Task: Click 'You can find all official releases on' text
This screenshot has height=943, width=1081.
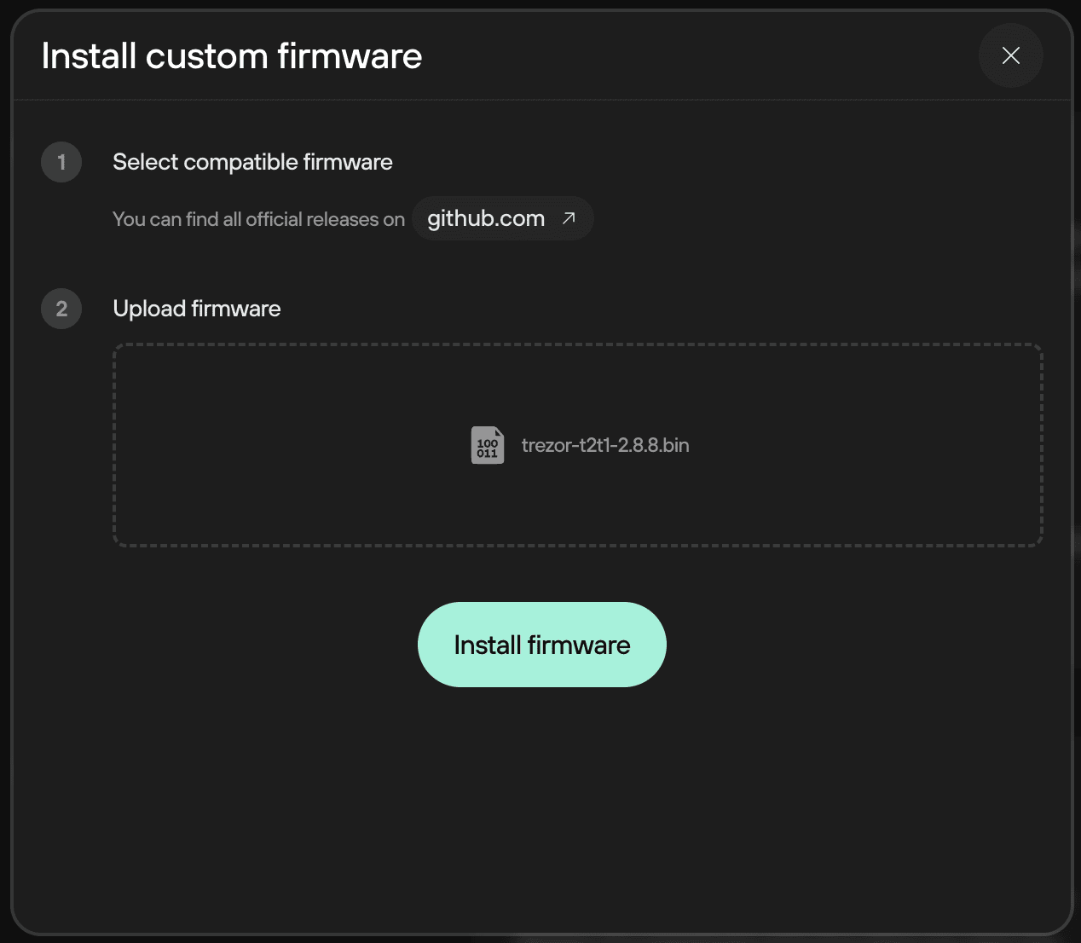Action: pos(258,219)
